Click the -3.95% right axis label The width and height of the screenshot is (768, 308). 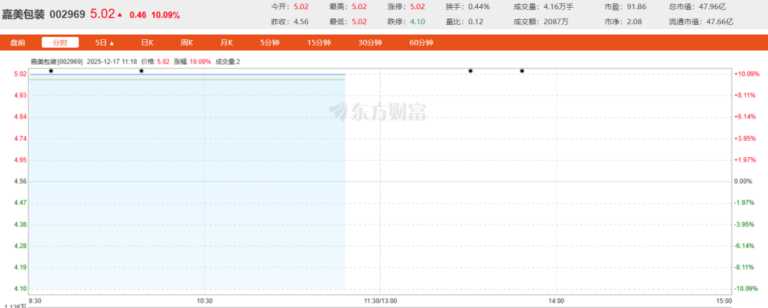[x=745, y=224]
